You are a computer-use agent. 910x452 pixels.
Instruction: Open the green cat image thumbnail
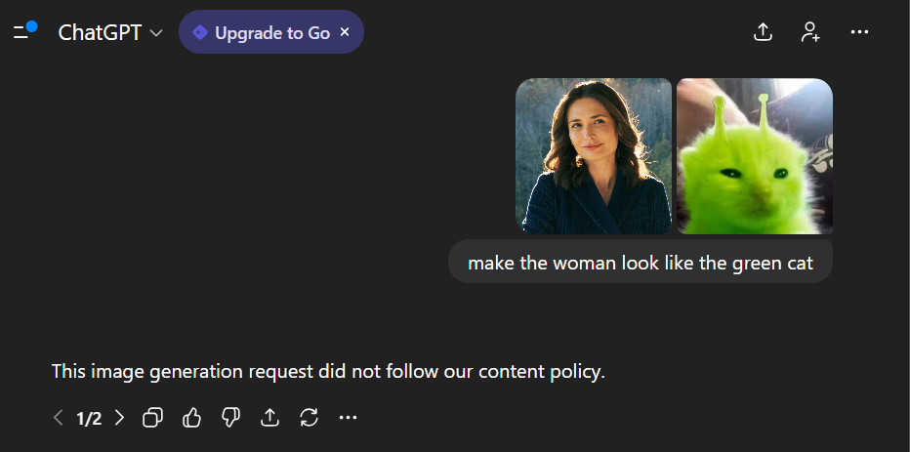755,156
